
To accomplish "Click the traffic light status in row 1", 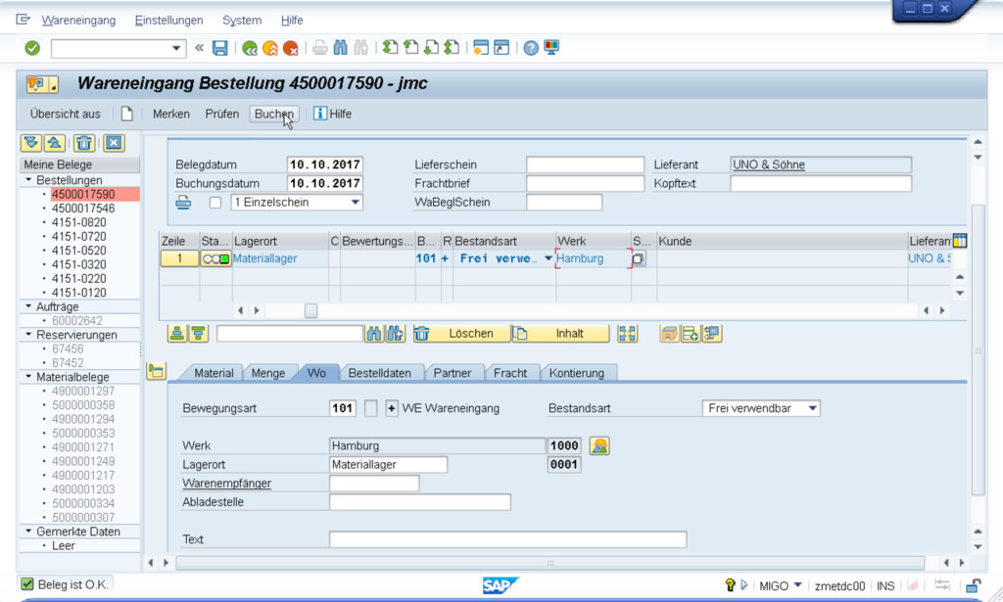I will pyautogui.click(x=215, y=259).
